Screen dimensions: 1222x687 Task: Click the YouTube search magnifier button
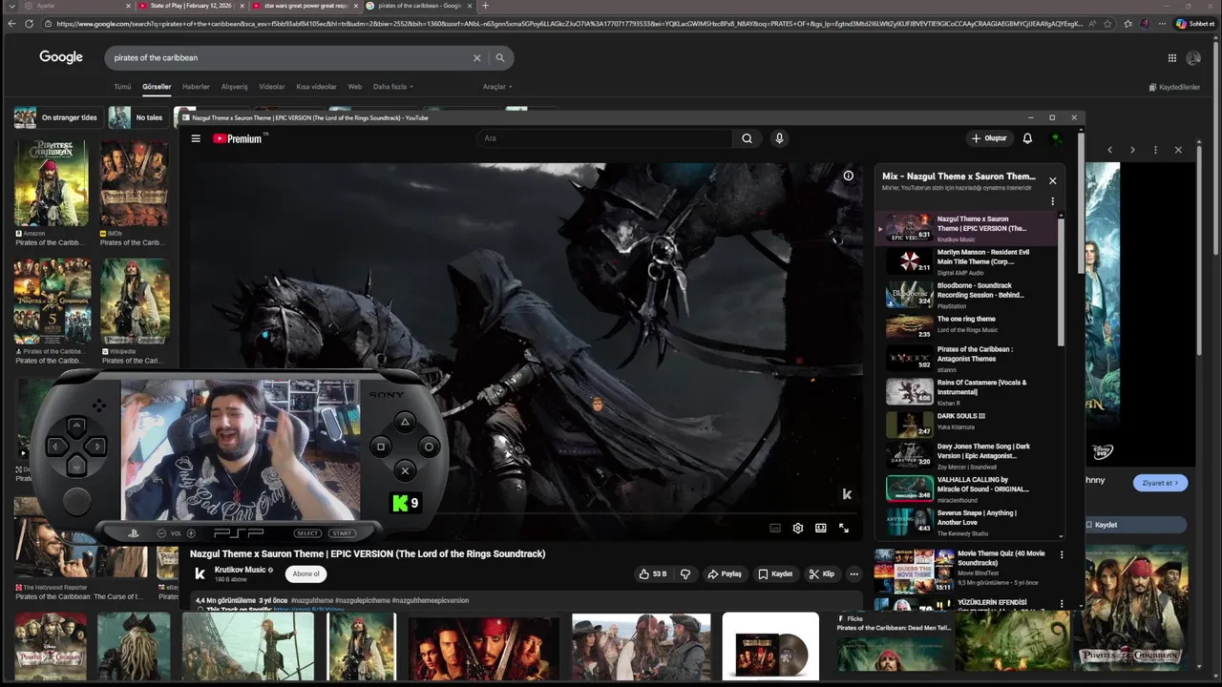(x=748, y=138)
